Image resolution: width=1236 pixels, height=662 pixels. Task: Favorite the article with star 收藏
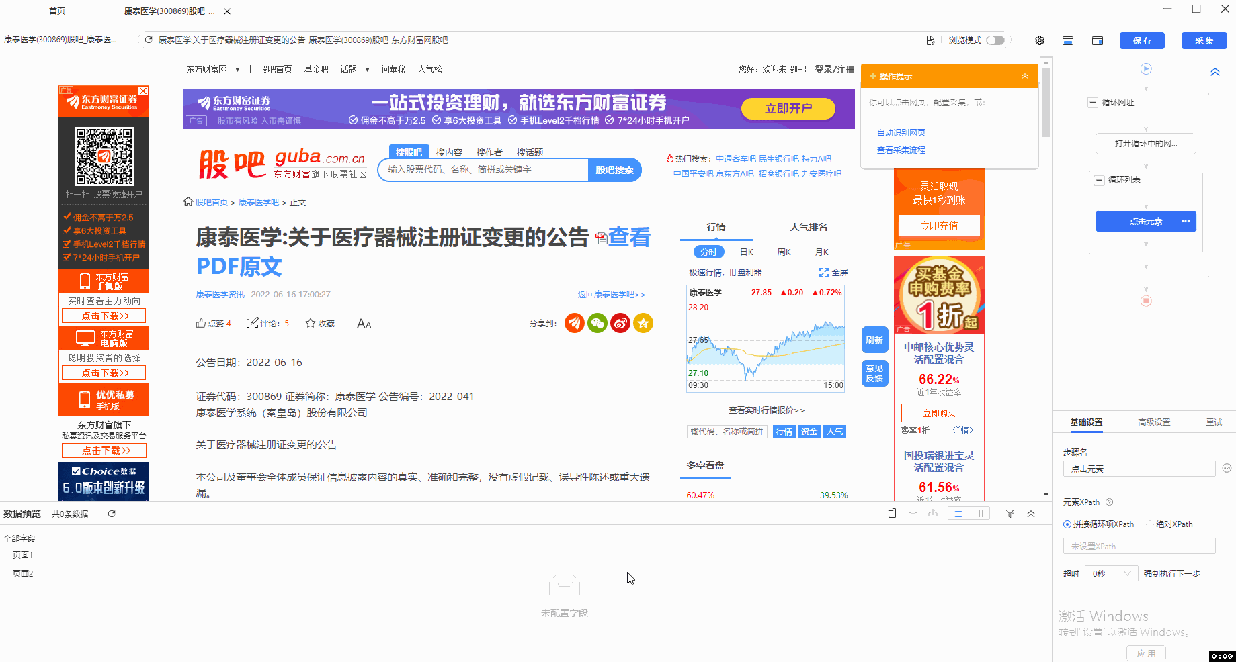pos(320,323)
